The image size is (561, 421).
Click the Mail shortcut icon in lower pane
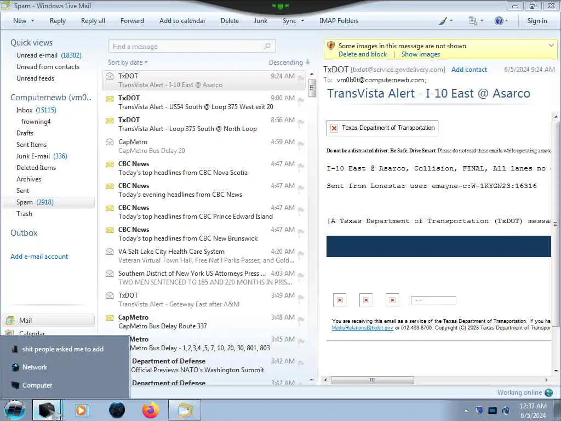pyautogui.click(x=10, y=320)
